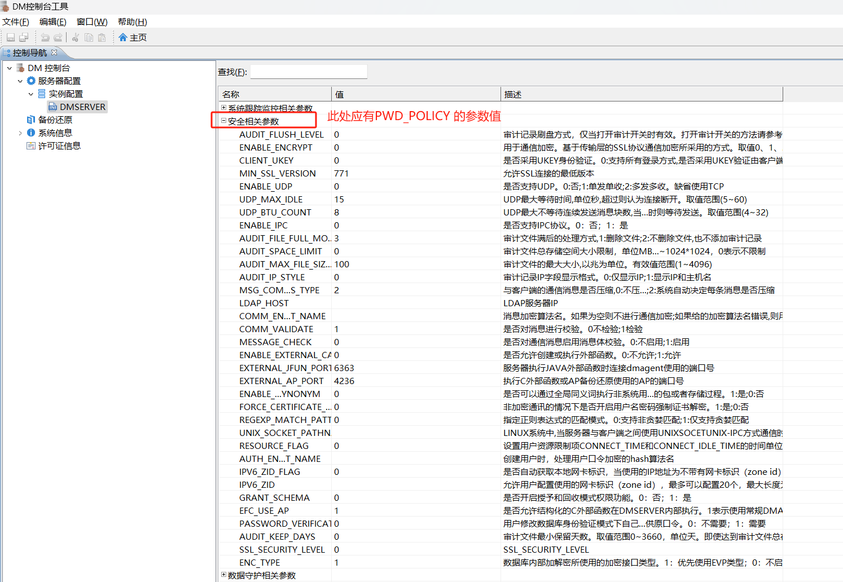Image resolution: width=843 pixels, height=582 pixels.
Task: Open 许可证信息 in the navigation tree
Action: (59, 146)
